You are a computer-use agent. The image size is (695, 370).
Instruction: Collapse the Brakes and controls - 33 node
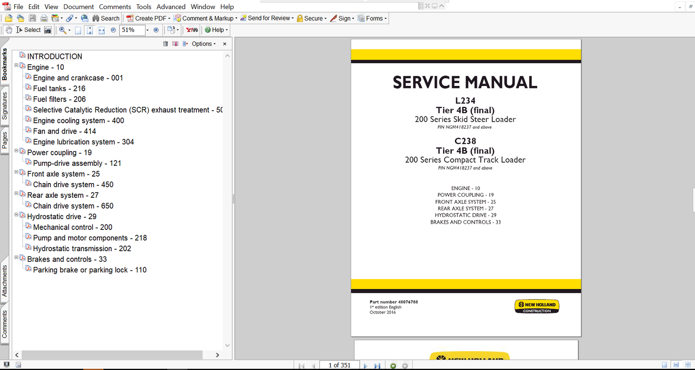click(17, 257)
